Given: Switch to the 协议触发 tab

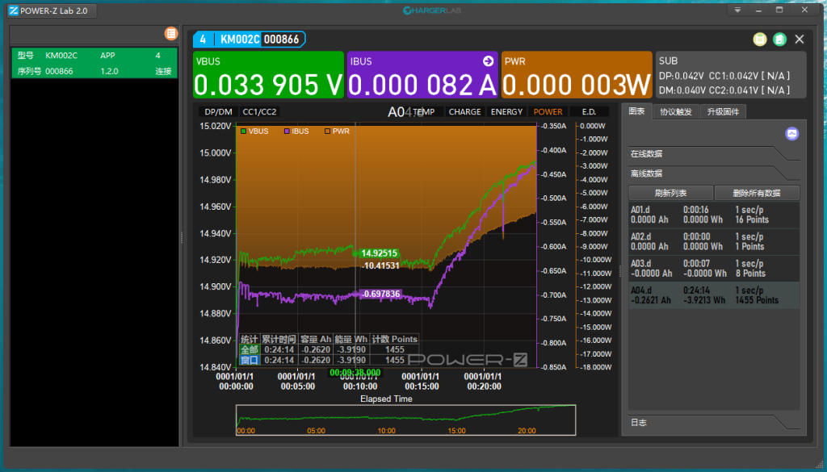Looking at the screenshot, I should point(676,111).
